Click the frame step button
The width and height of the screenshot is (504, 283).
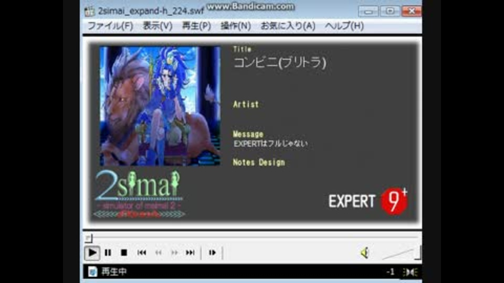tap(212, 253)
